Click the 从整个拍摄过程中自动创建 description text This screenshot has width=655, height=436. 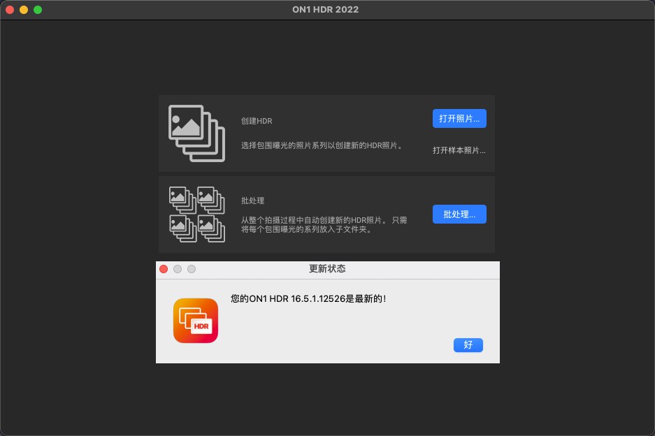click(x=324, y=225)
